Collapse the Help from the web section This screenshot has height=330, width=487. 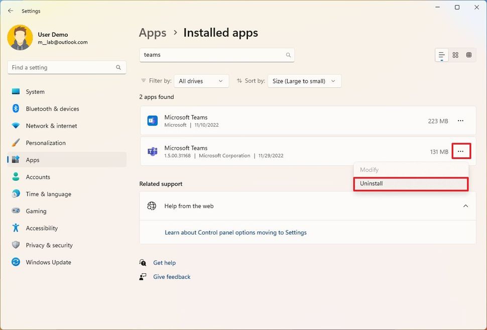click(x=465, y=205)
